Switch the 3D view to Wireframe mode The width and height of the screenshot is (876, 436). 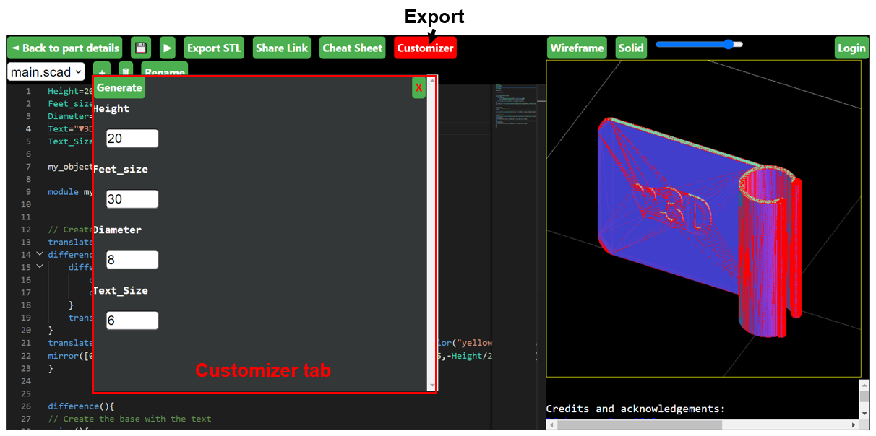577,48
